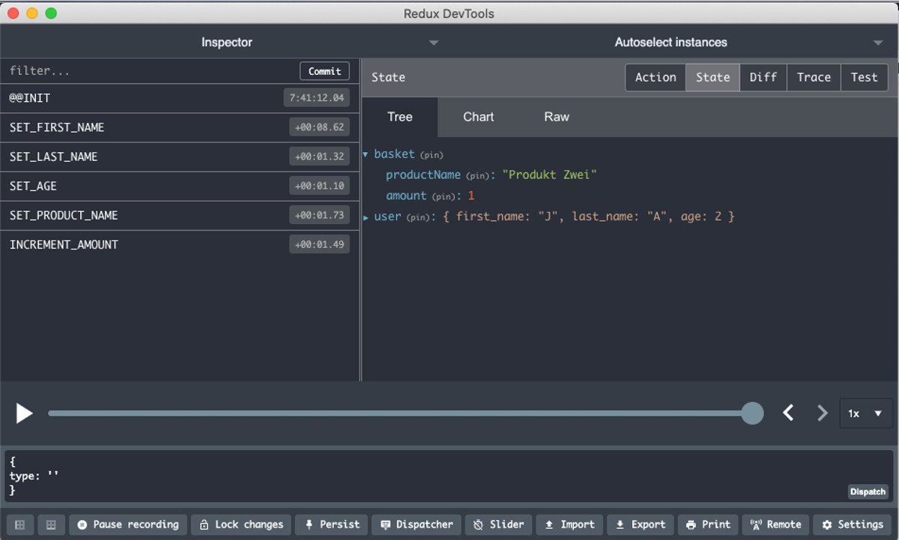
Task: Toggle Lock changes
Action: pyautogui.click(x=241, y=524)
